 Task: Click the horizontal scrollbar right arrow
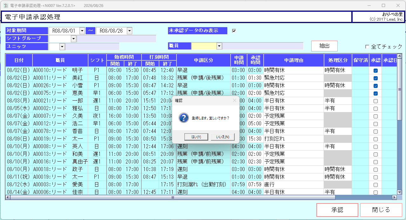395,197
